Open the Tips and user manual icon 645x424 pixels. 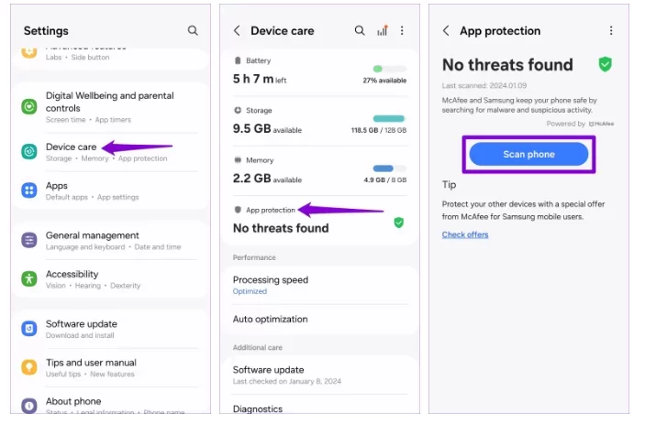[x=29, y=367]
